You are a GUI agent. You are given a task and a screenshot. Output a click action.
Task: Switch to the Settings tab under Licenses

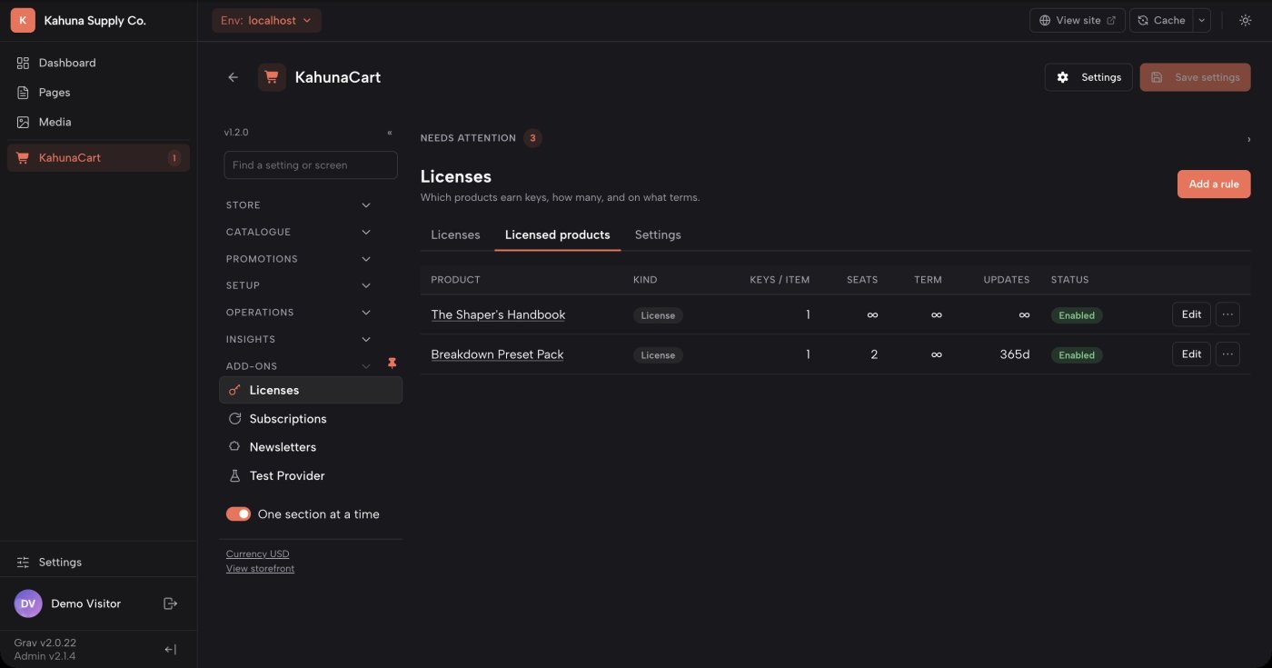[x=658, y=234]
